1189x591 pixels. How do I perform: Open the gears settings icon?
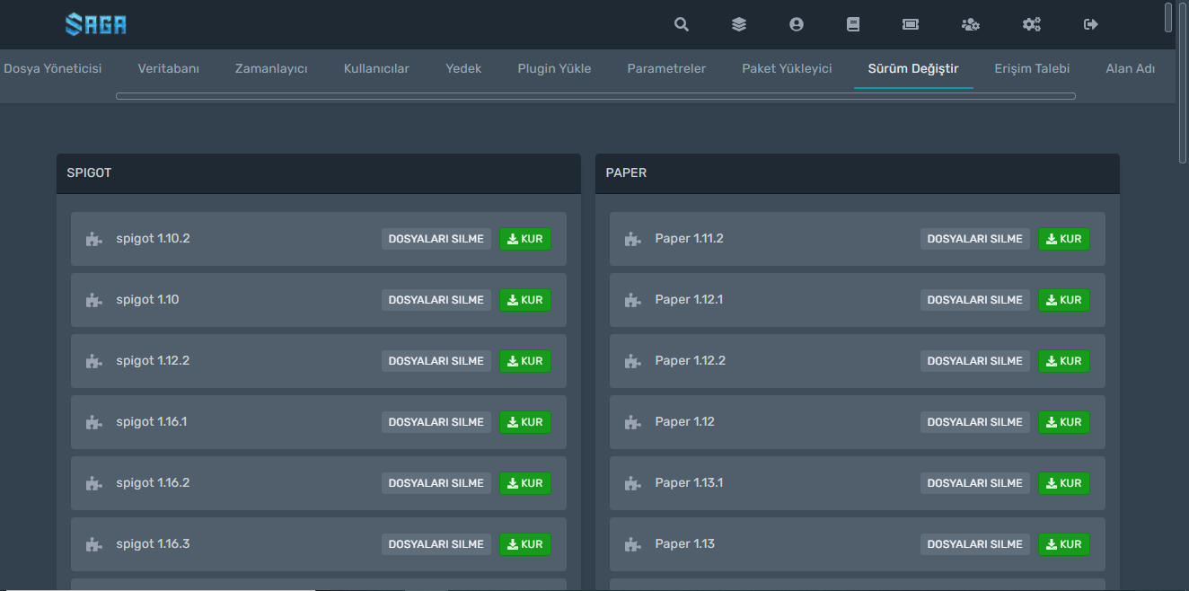click(x=1032, y=25)
